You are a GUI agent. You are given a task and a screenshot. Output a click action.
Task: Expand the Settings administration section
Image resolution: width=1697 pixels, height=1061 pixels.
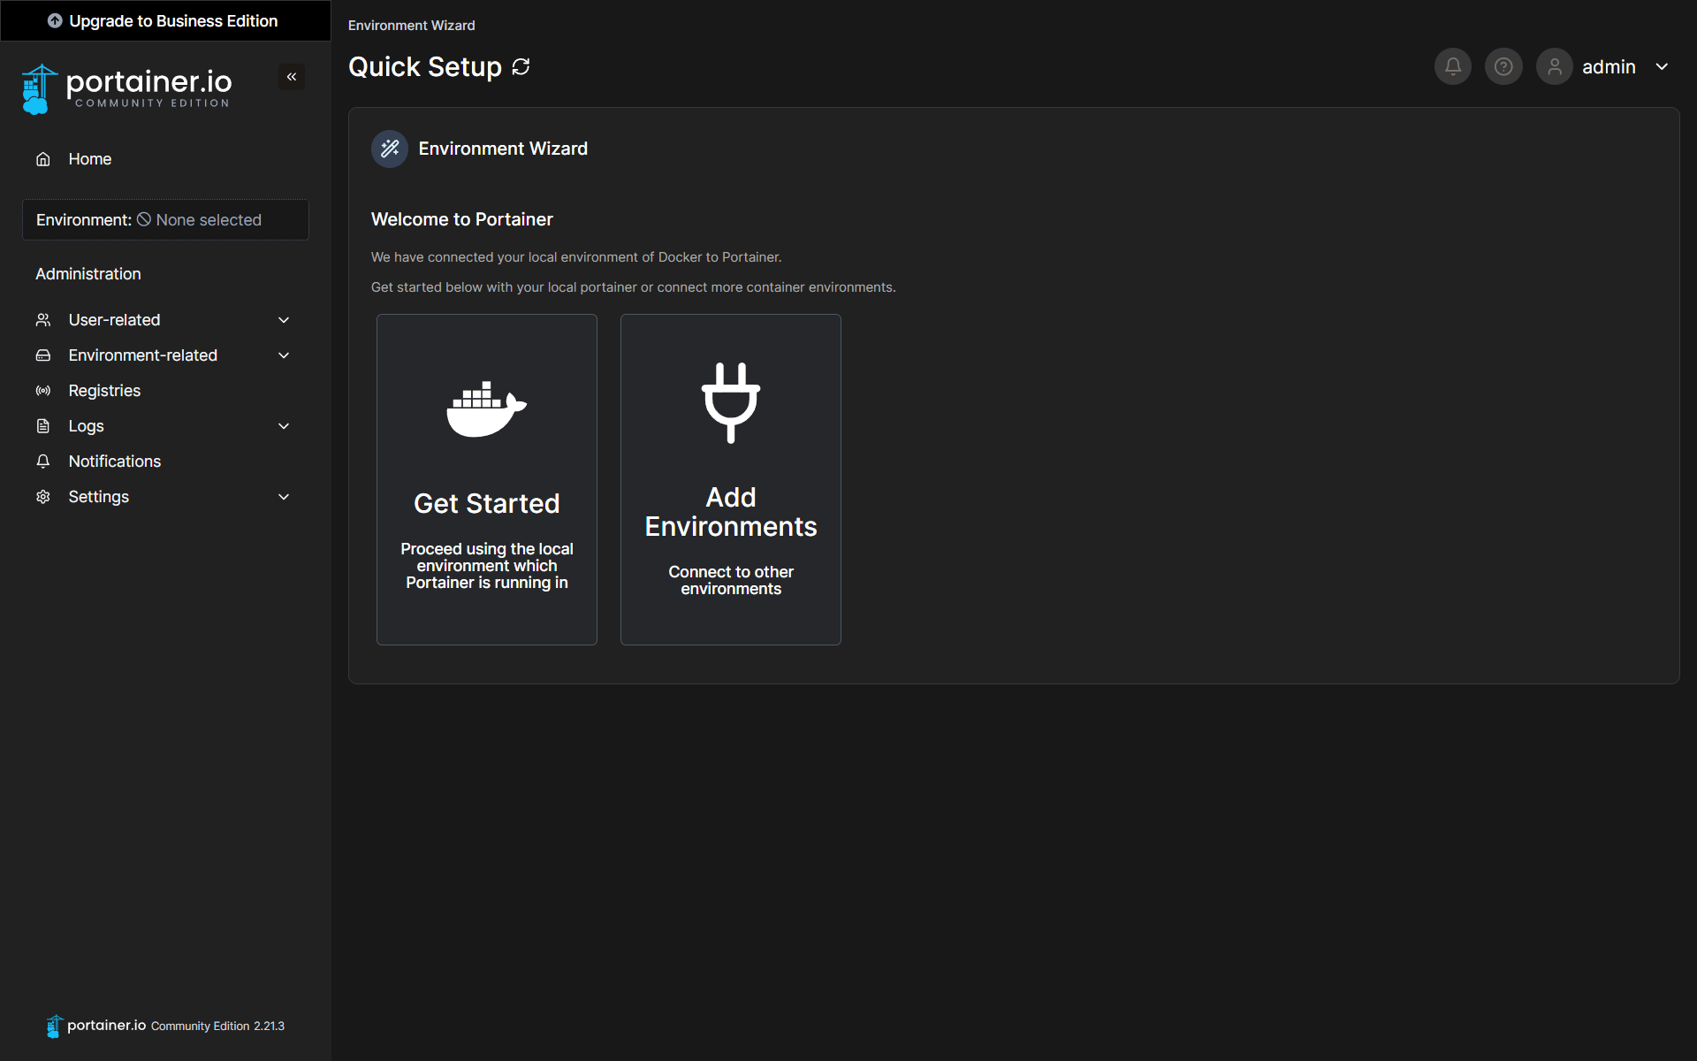pyautogui.click(x=284, y=496)
